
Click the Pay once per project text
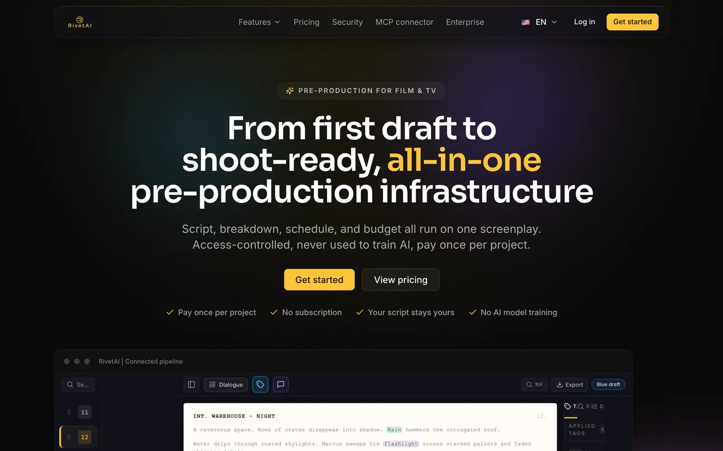tap(217, 312)
